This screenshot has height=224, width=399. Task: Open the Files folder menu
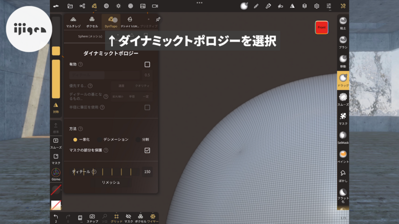[x=70, y=6]
